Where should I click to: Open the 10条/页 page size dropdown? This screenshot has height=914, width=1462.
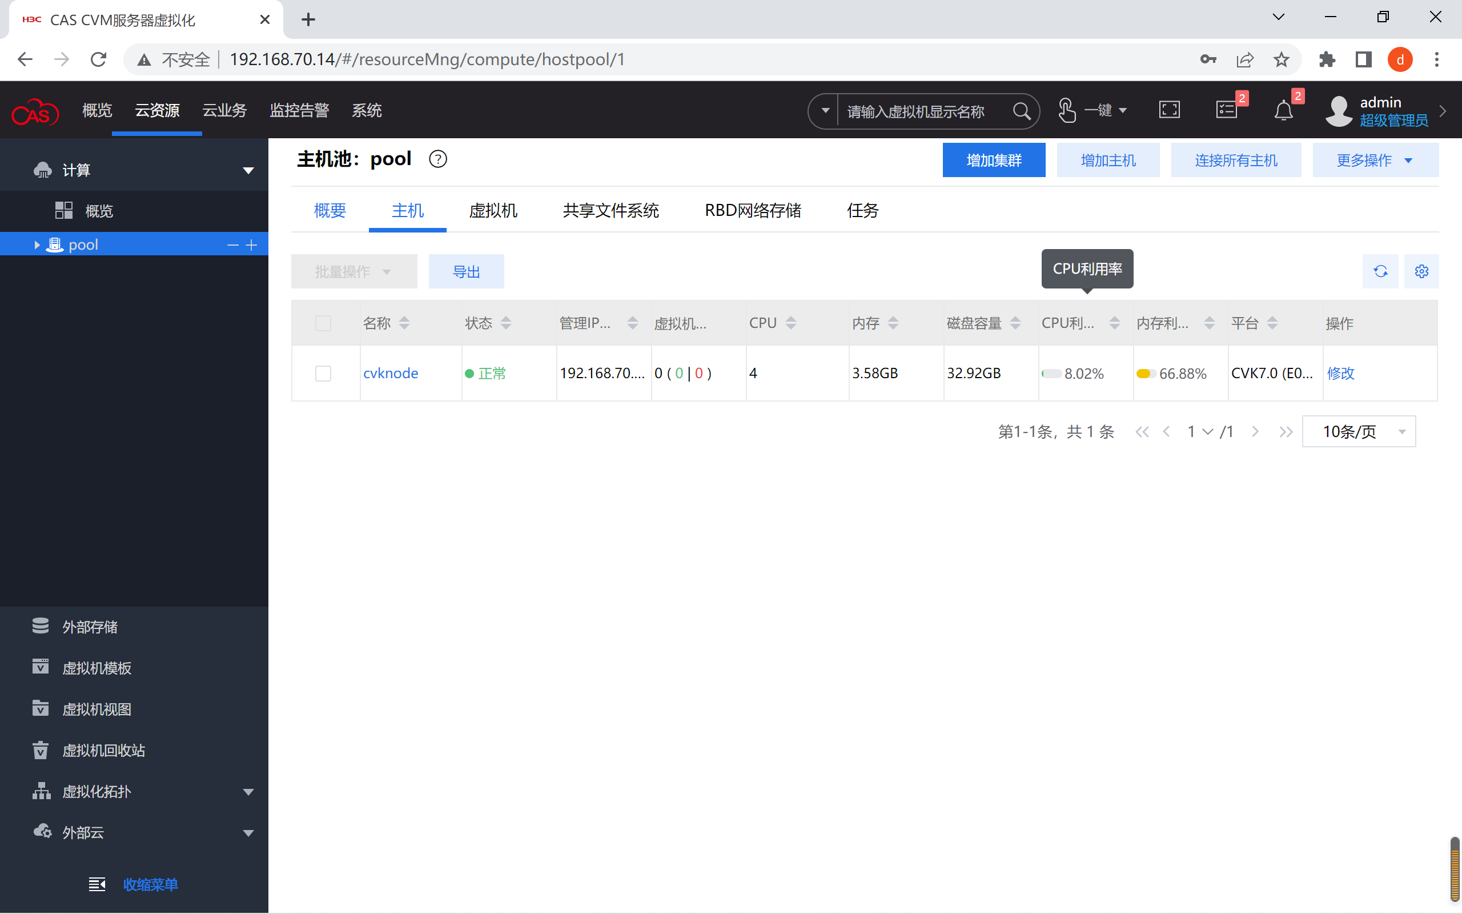click(x=1358, y=432)
